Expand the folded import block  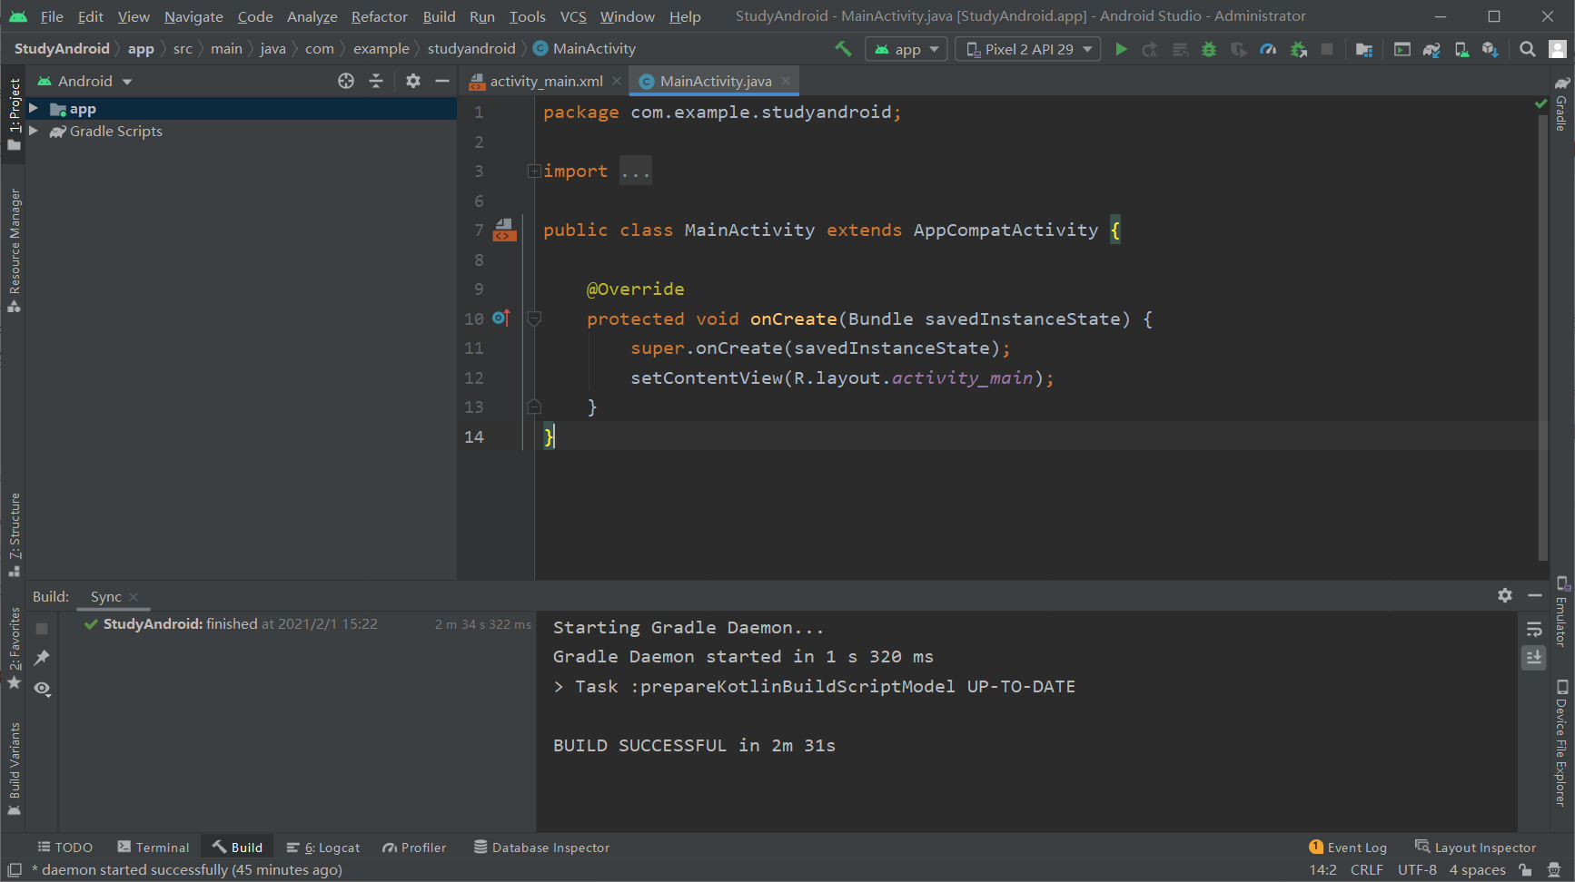point(534,171)
